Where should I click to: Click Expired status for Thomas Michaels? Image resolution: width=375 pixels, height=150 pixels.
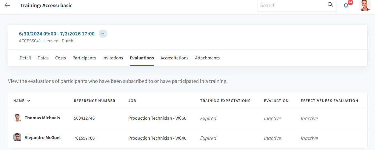pyautogui.click(x=208, y=118)
